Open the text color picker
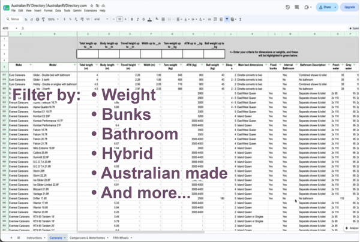360x242 pixels. [149, 20]
